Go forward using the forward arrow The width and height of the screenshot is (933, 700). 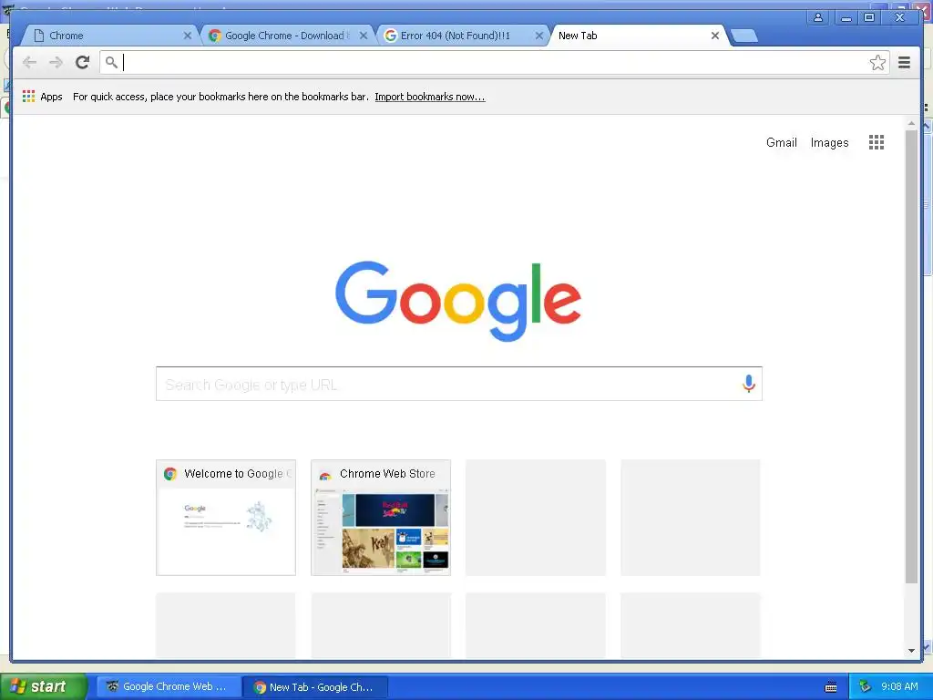pos(56,62)
